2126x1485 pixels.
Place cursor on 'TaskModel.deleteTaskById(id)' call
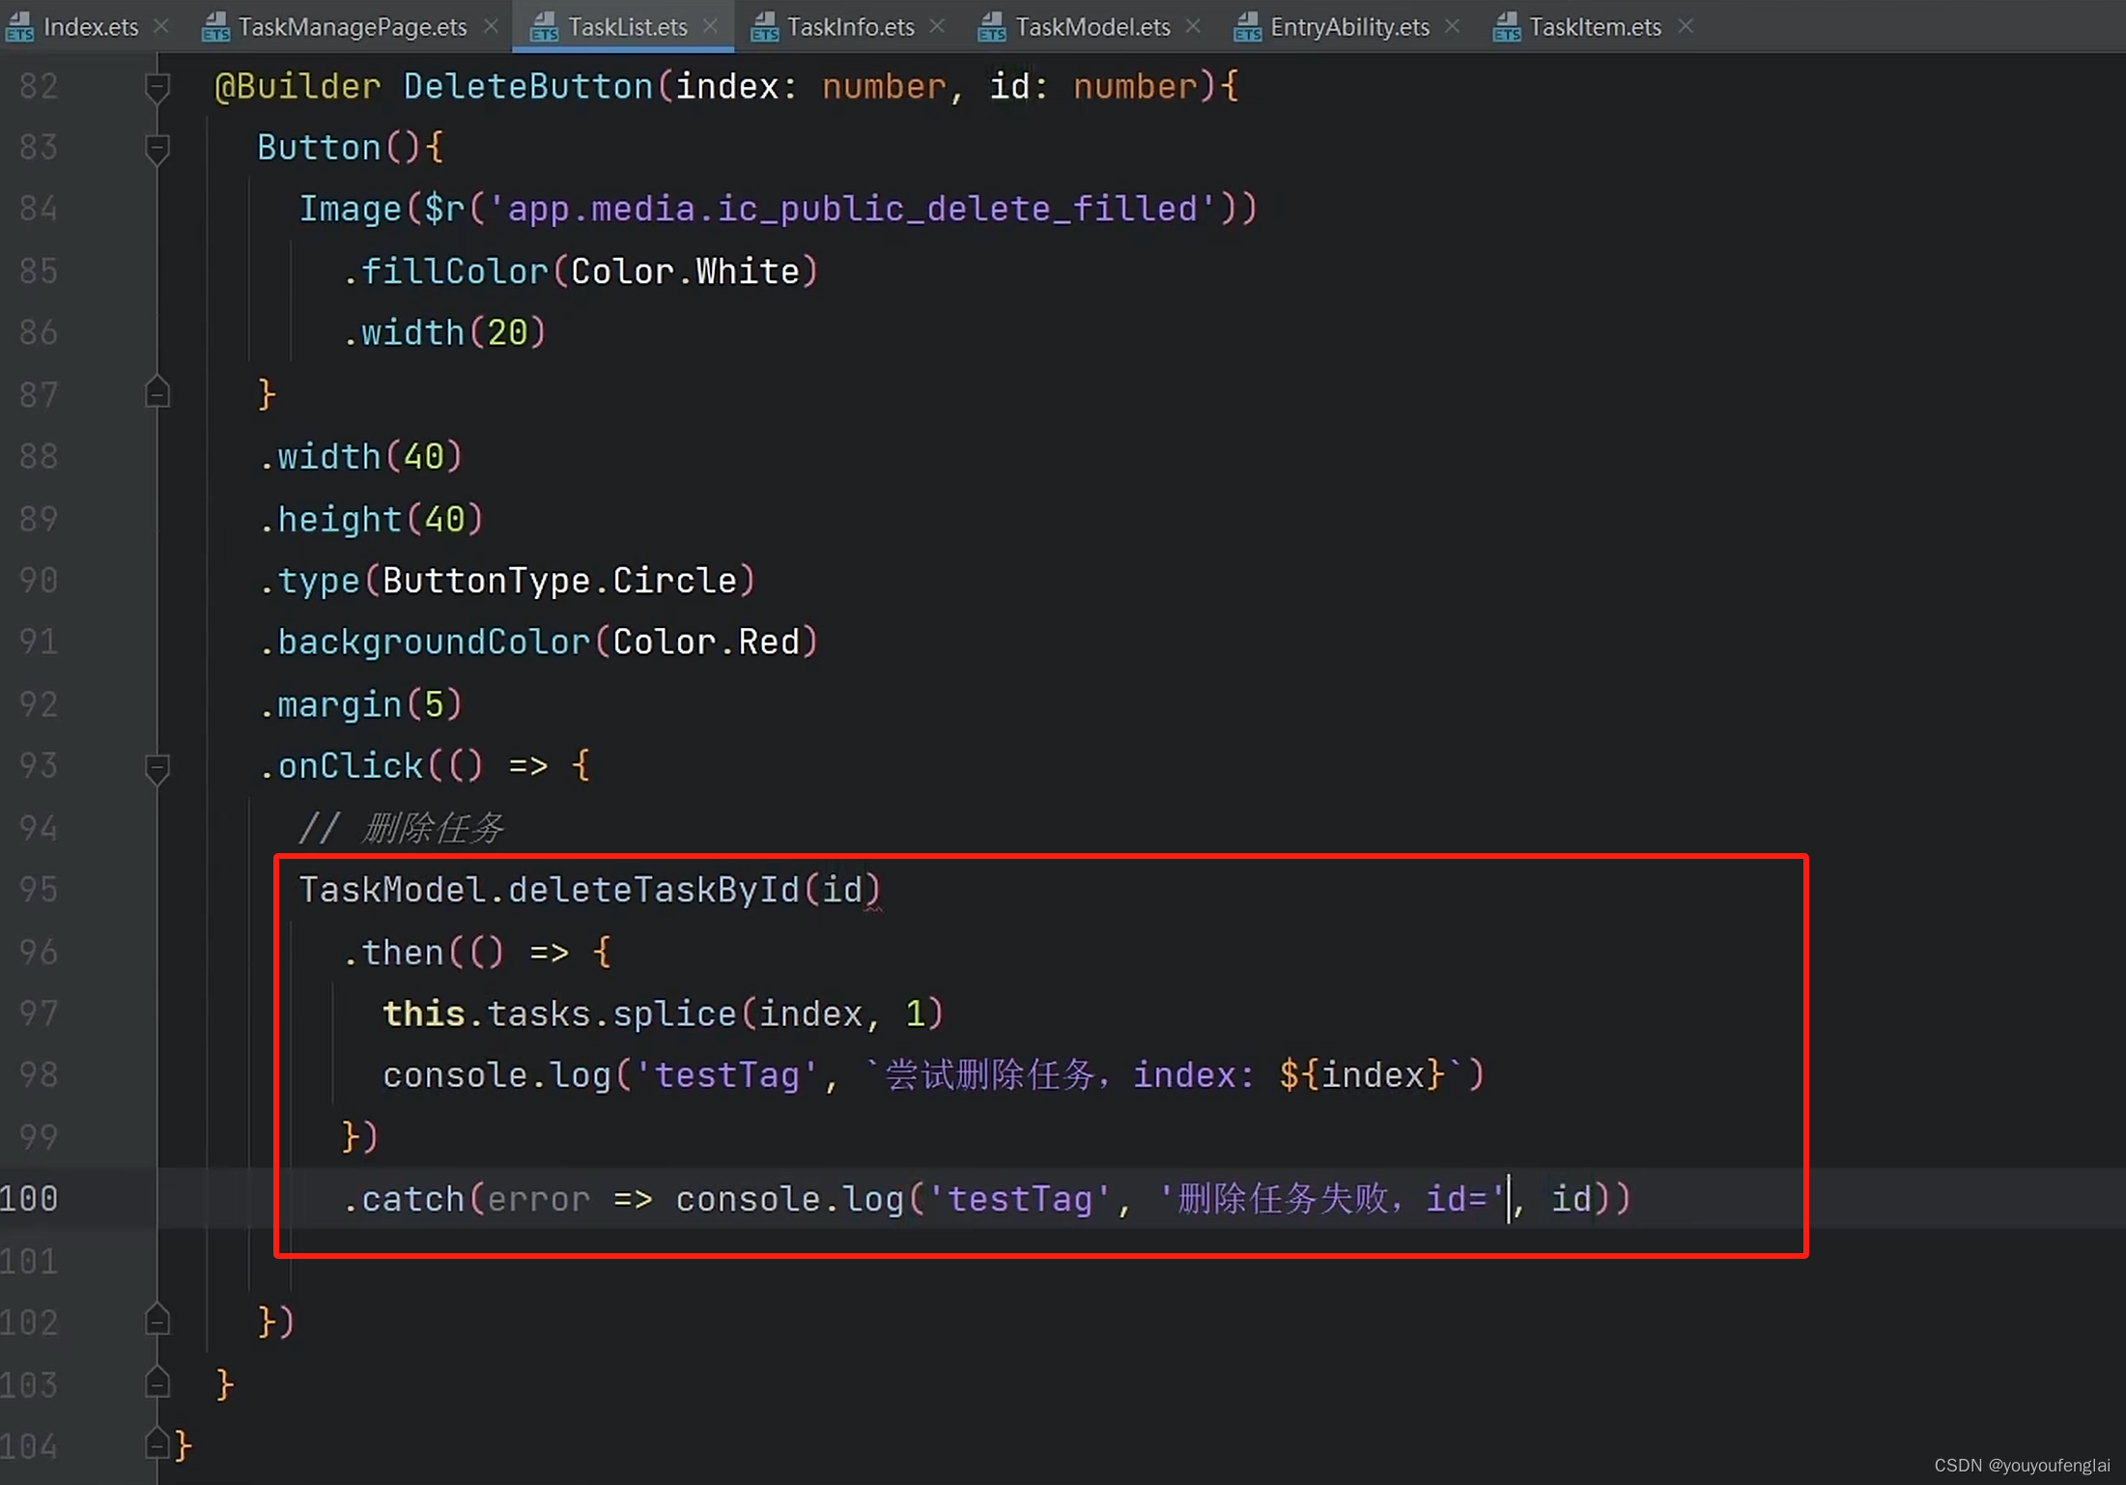pyautogui.click(x=589, y=890)
